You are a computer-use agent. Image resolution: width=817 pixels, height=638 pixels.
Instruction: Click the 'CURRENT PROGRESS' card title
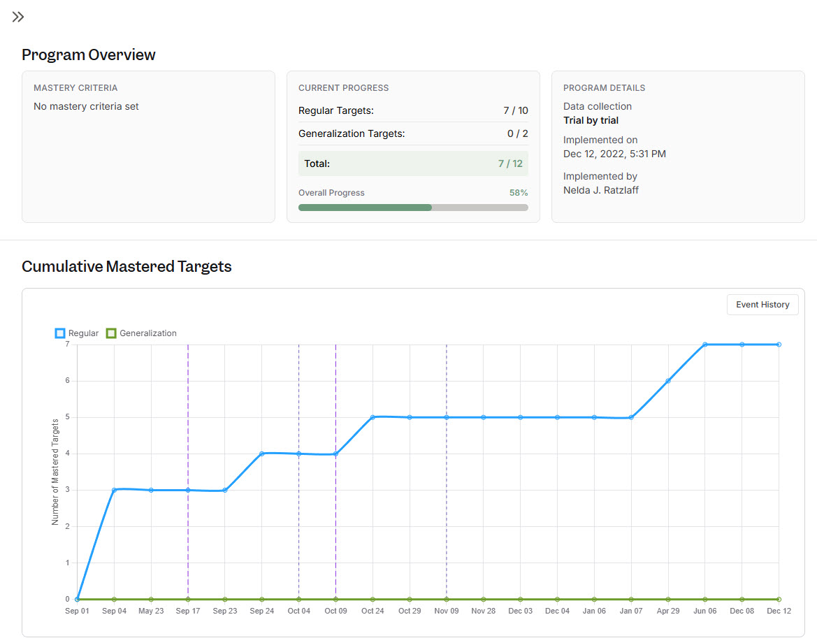343,88
